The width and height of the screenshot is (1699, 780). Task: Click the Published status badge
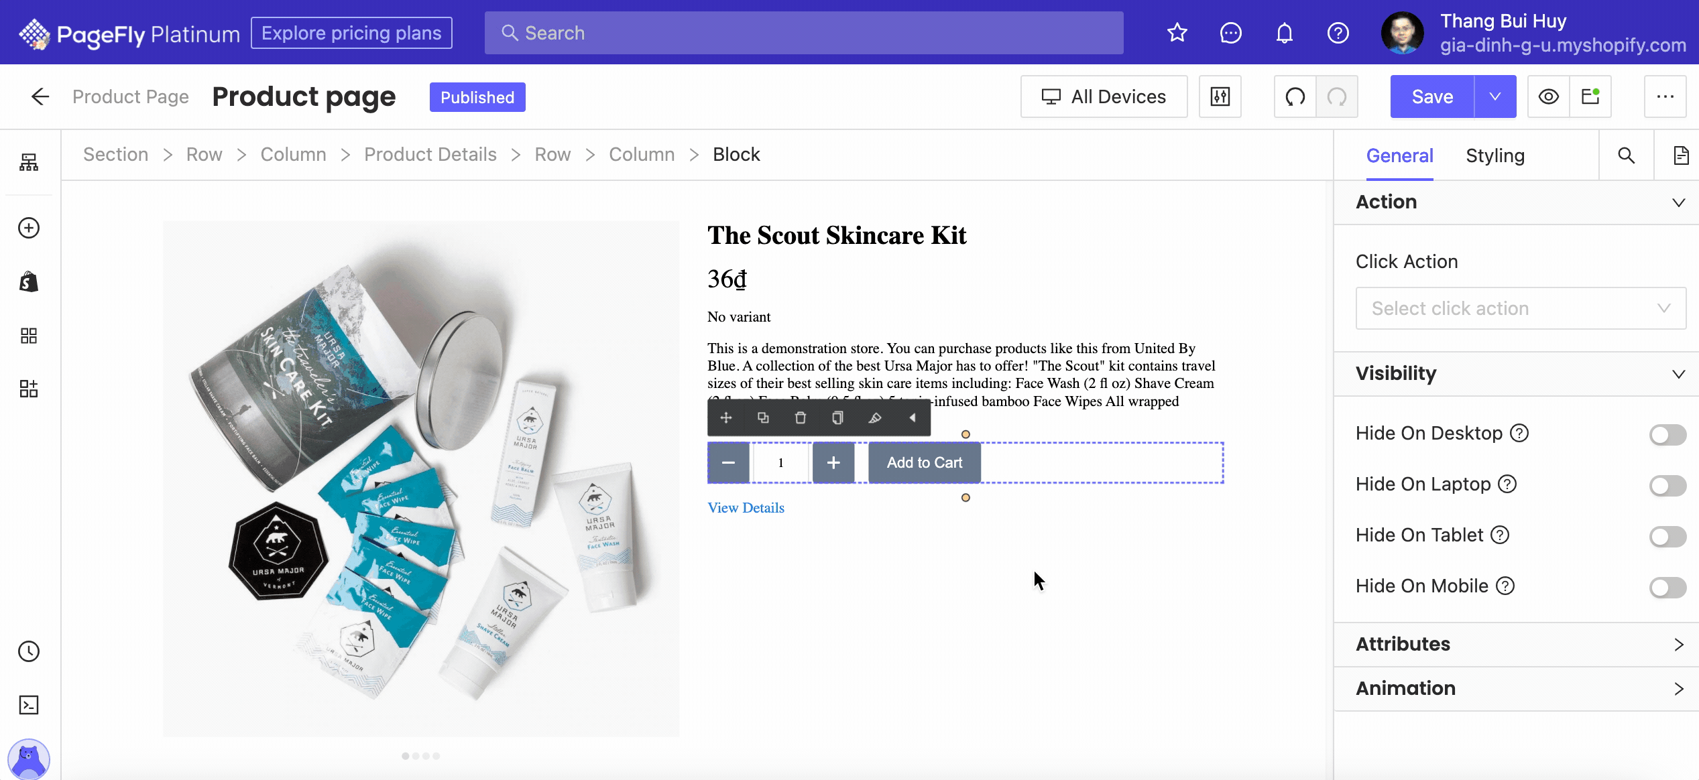[x=477, y=97]
